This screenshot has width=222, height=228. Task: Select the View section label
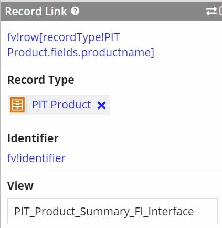[x=20, y=185]
